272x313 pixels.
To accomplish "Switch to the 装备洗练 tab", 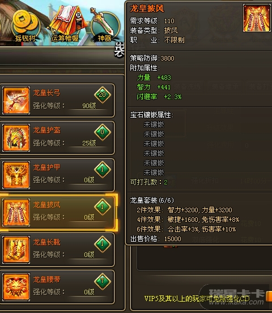I will (x=187, y=87).
